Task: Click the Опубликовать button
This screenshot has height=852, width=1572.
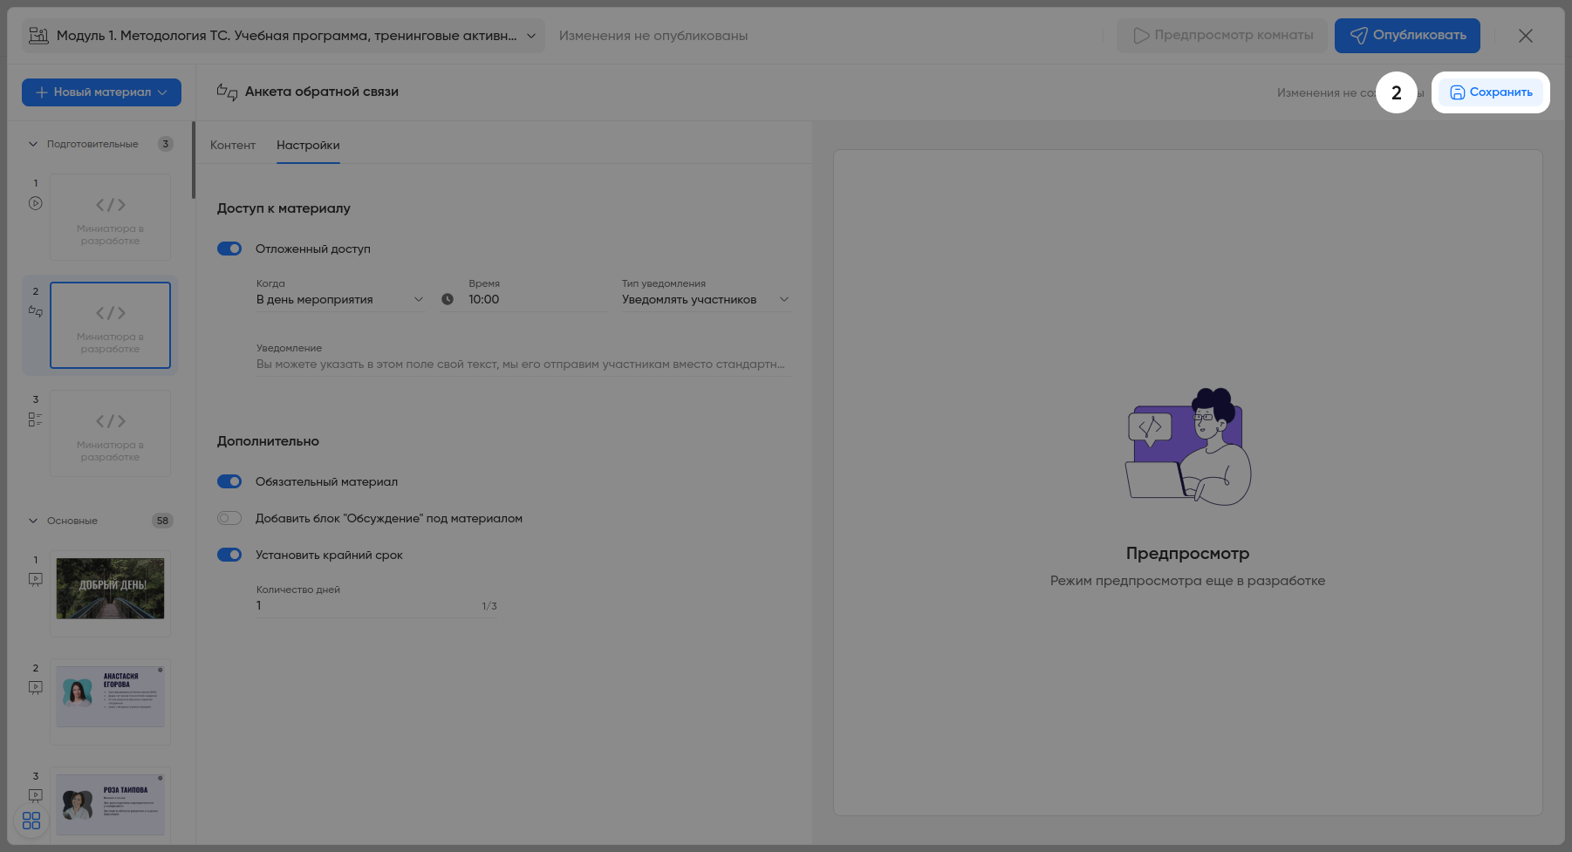Action: pyautogui.click(x=1407, y=36)
